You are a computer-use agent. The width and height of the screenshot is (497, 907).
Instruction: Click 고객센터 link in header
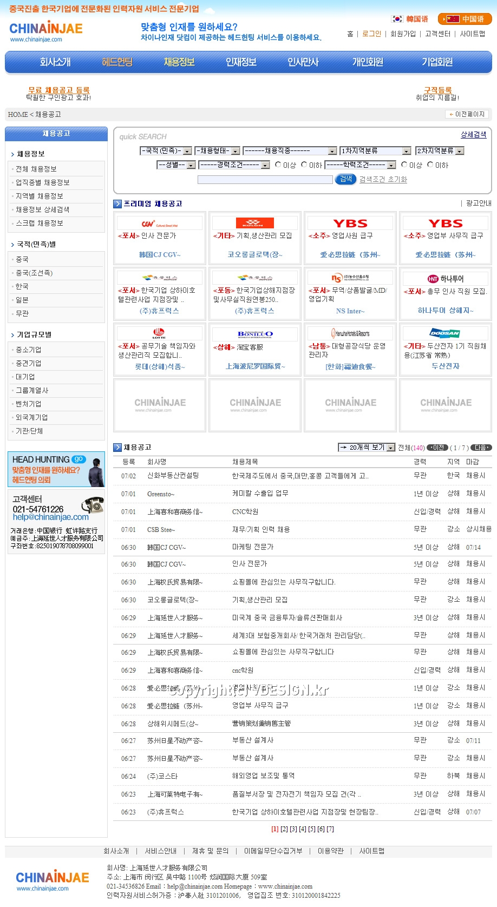(437, 34)
